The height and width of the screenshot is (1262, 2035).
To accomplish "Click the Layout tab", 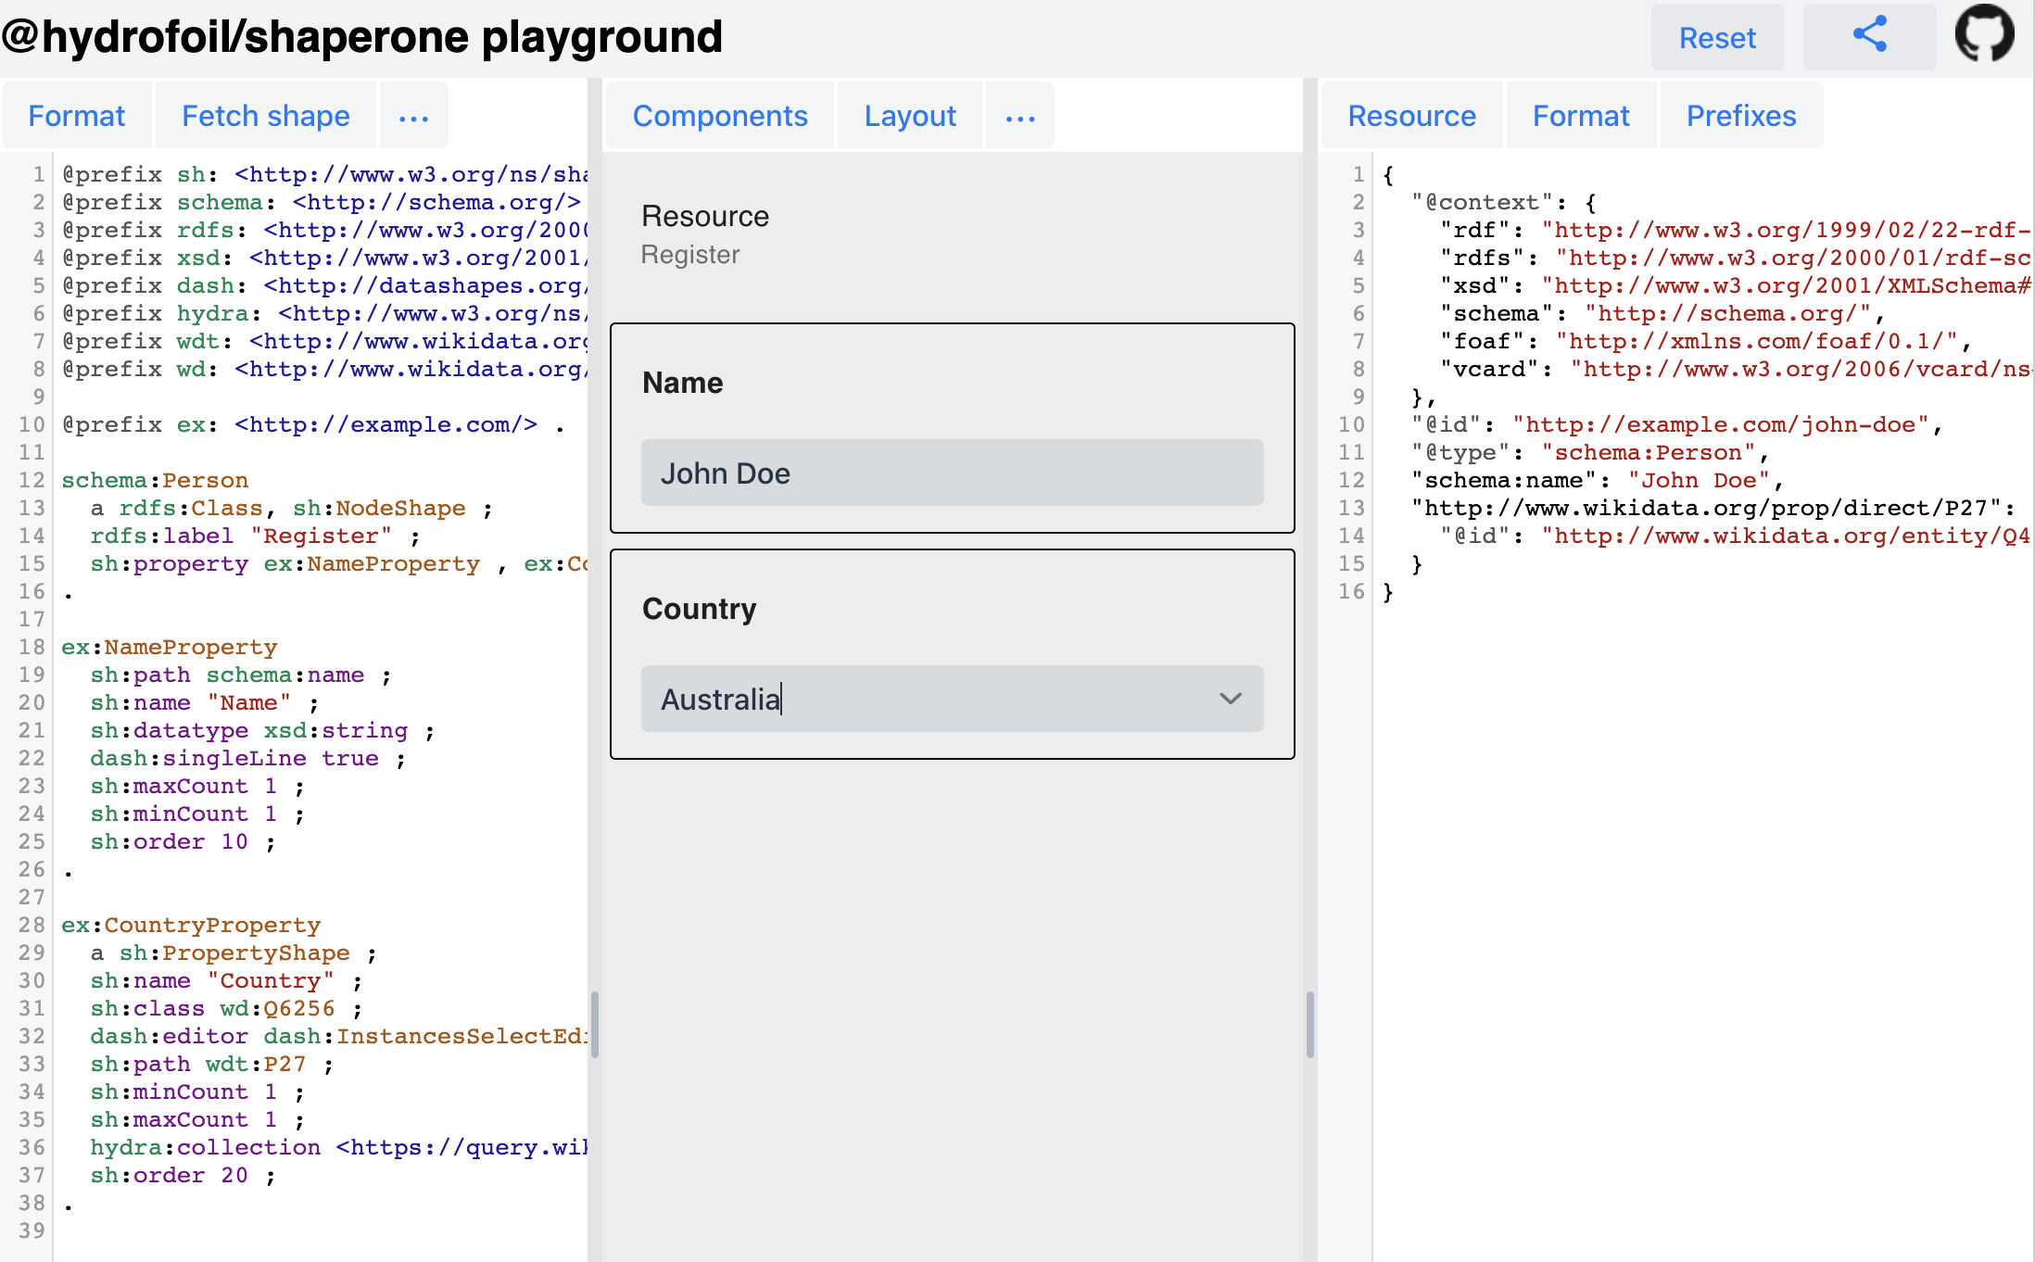I will tap(910, 115).
